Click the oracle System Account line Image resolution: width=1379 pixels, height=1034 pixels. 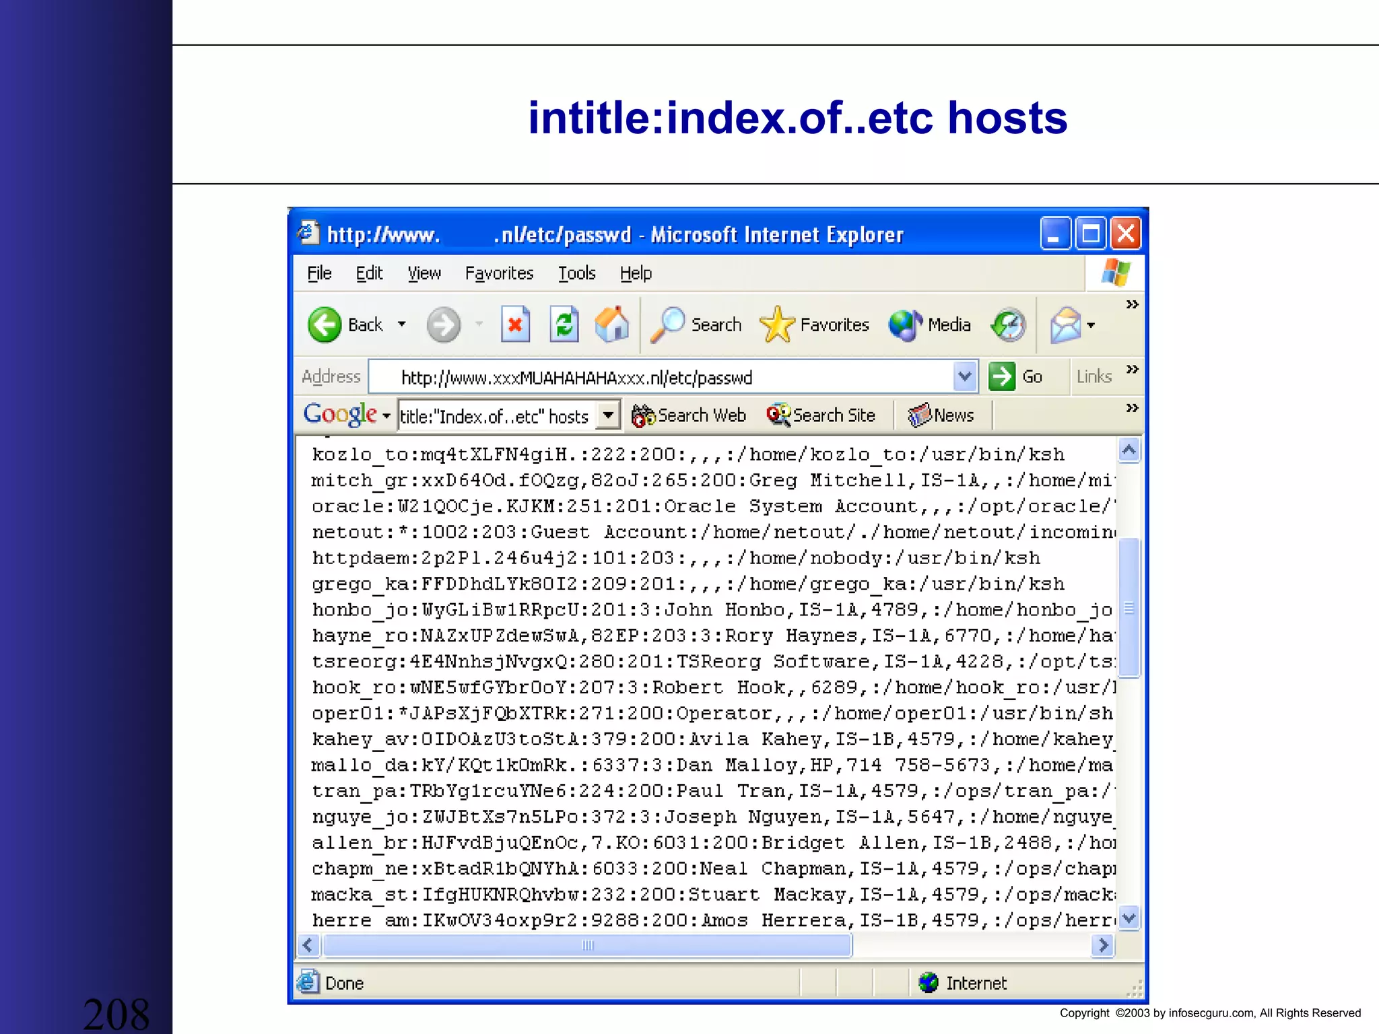coord(712,506)
